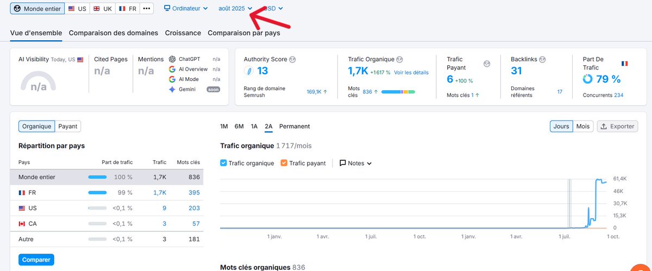The width and height of the screenshot is (652, 271).
Task: Open Comparaison des domaines tab
Action: pyautogui.click(x=114, y=33)
